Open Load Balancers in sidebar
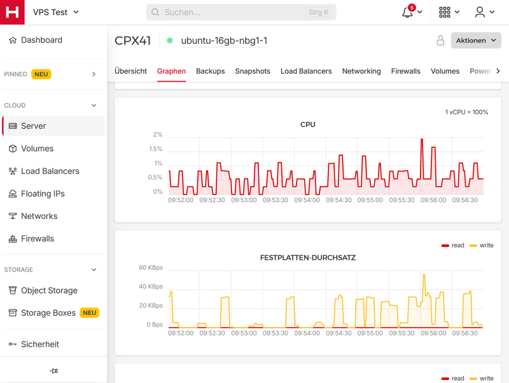The height and width of the screenshot is (383, 509). pyautogui.click(x=50, y=171)
